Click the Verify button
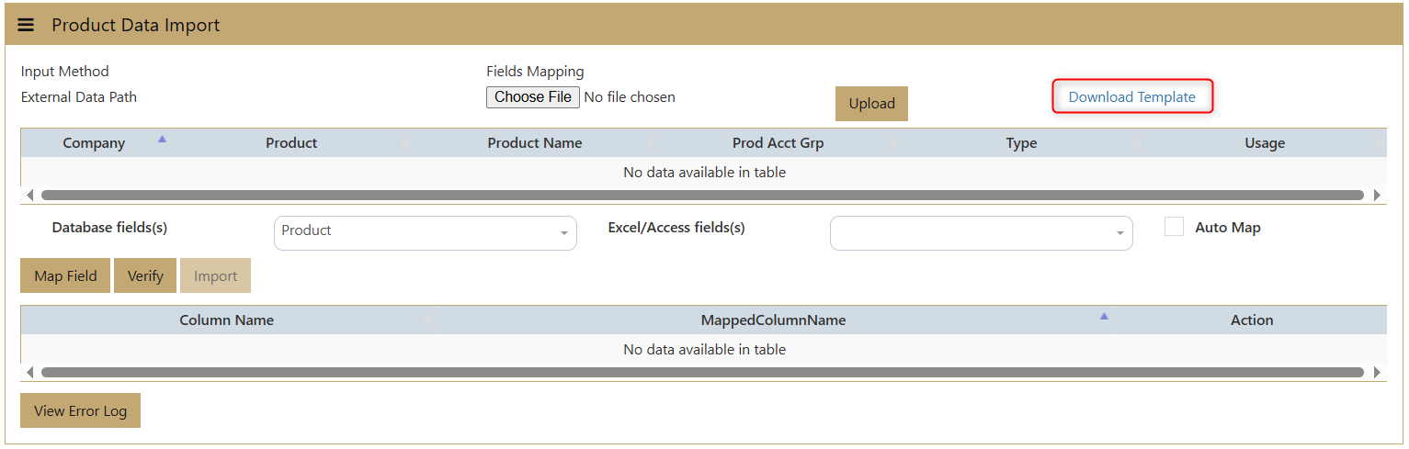 coord(145,276)
